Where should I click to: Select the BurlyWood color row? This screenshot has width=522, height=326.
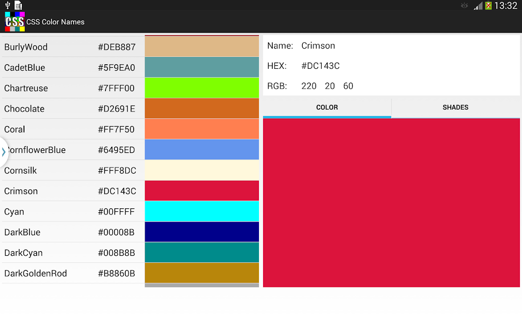pyautogui.click(x=130, y=46)
